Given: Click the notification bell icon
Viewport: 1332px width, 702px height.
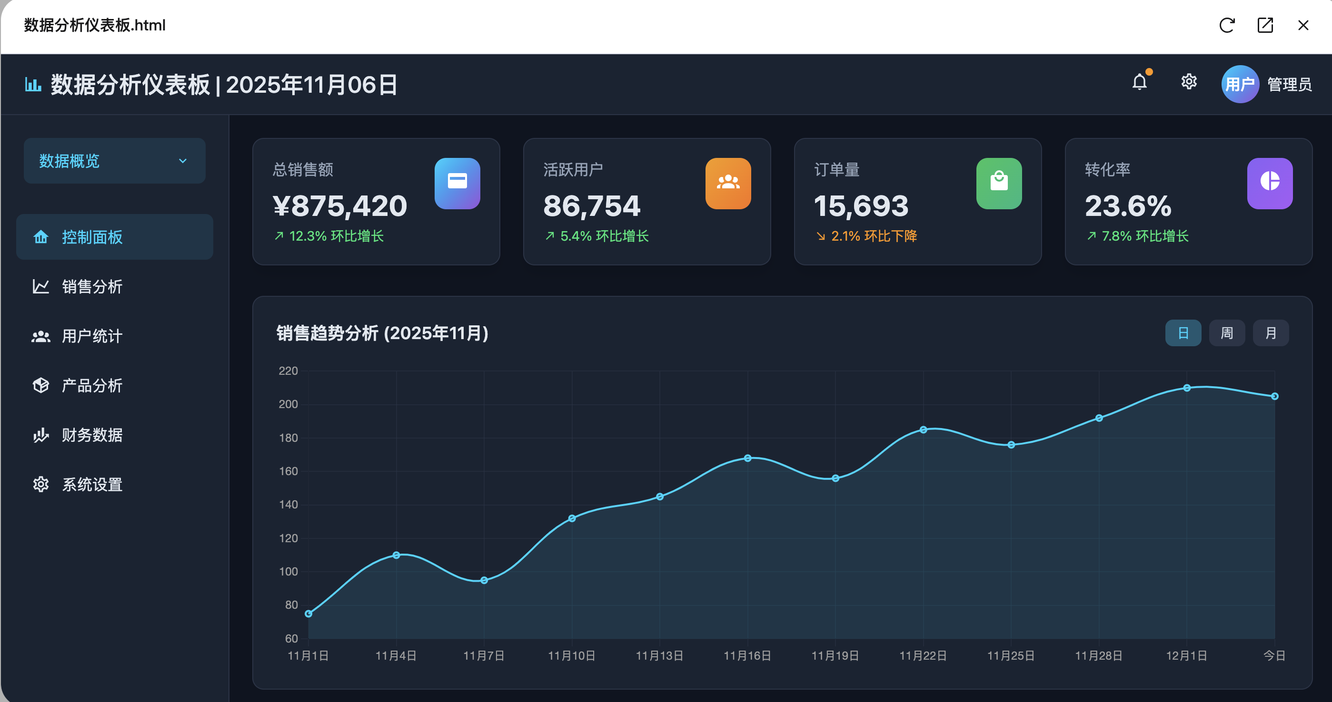Looking at the screenshot, I should point(1140,83).
